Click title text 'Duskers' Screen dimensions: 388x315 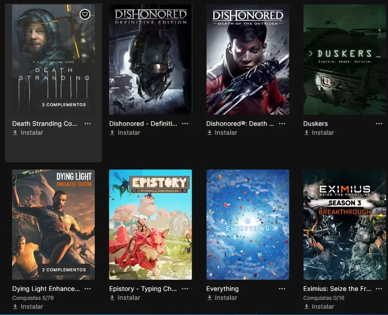(x=316, y=124)
